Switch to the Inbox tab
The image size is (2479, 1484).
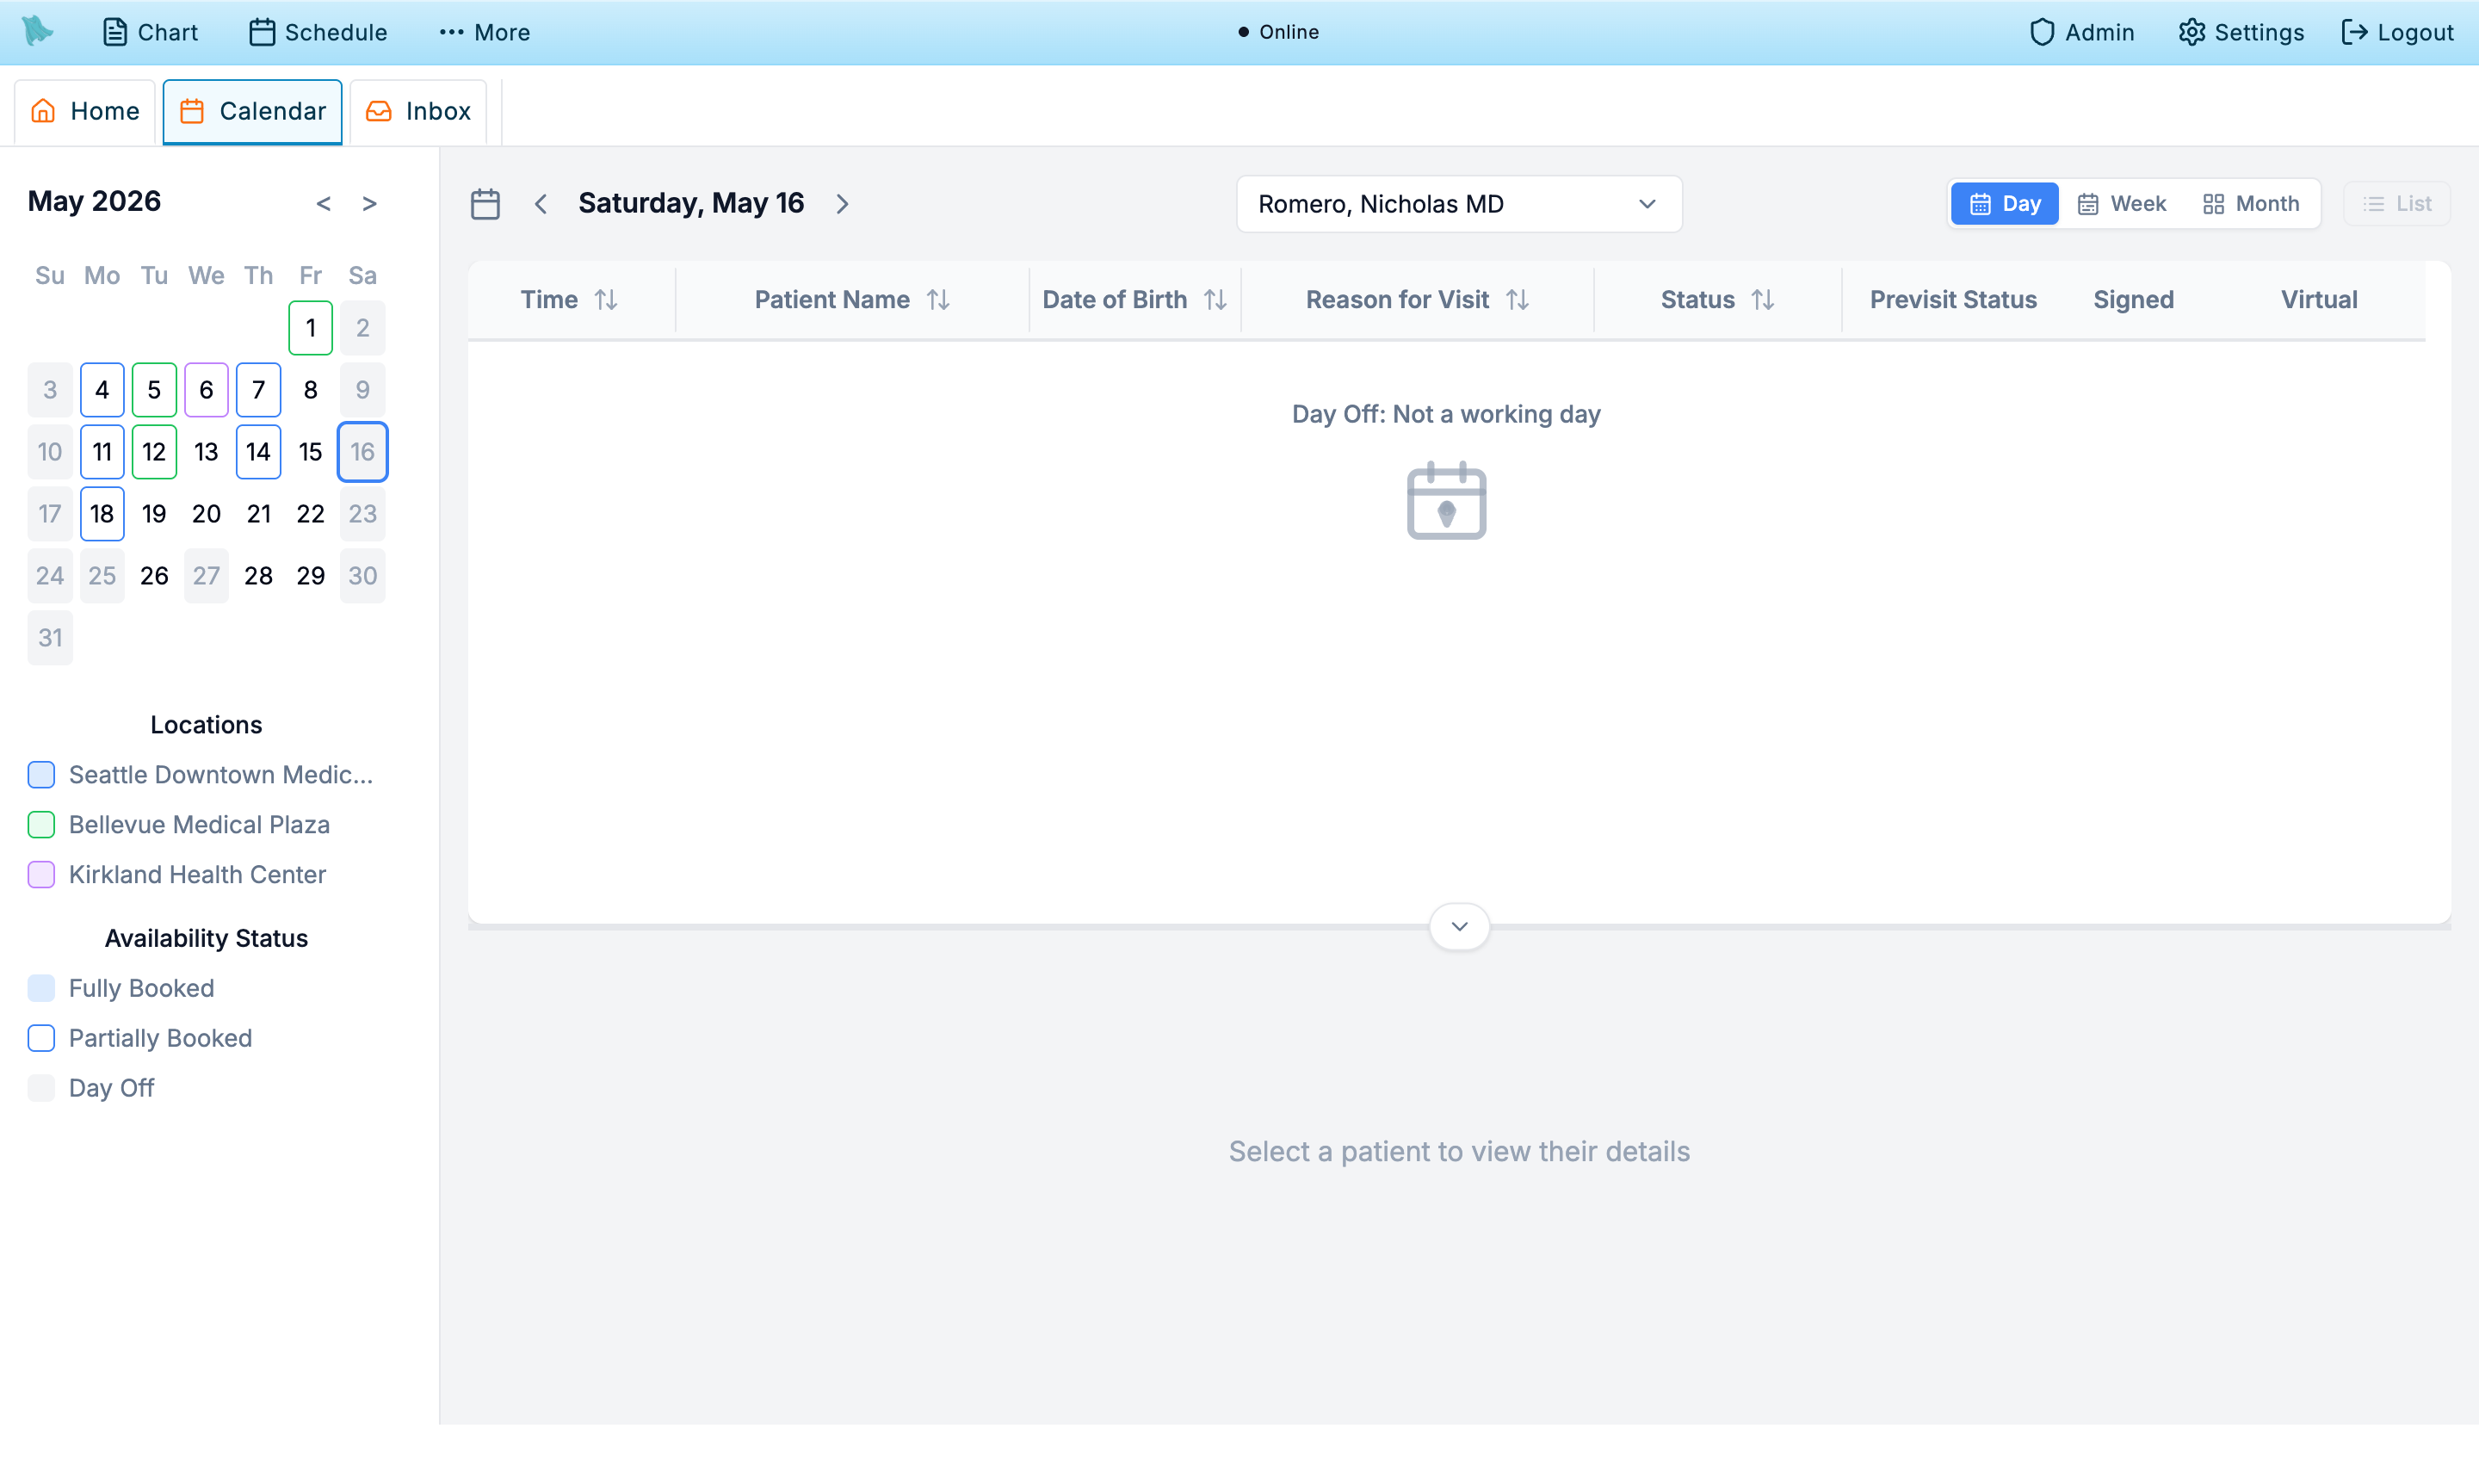[418, 111]
